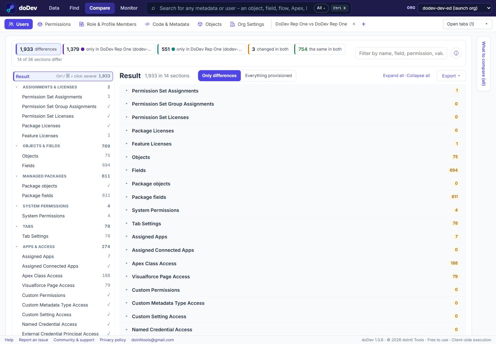
Task: Add a new tab with plus icon
Action: point(363,24)
